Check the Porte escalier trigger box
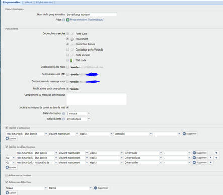The height and width of the screenshot is (195, 223). 67,55
